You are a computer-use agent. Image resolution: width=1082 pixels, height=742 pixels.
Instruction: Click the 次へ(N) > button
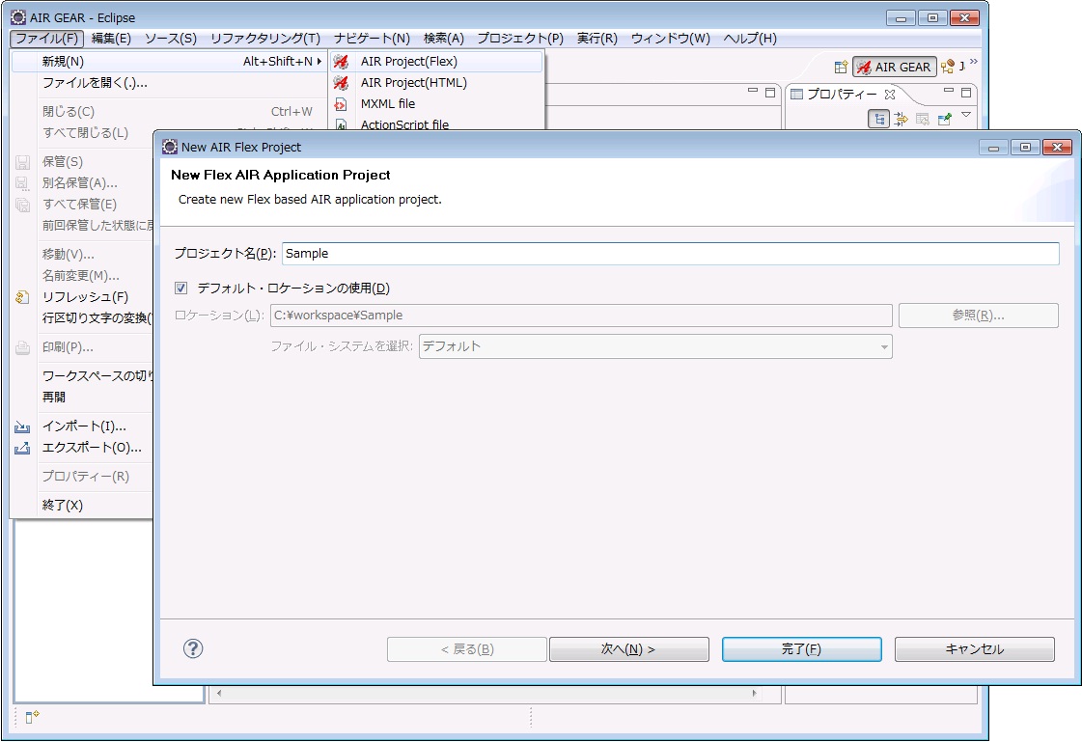coord(628,649)
